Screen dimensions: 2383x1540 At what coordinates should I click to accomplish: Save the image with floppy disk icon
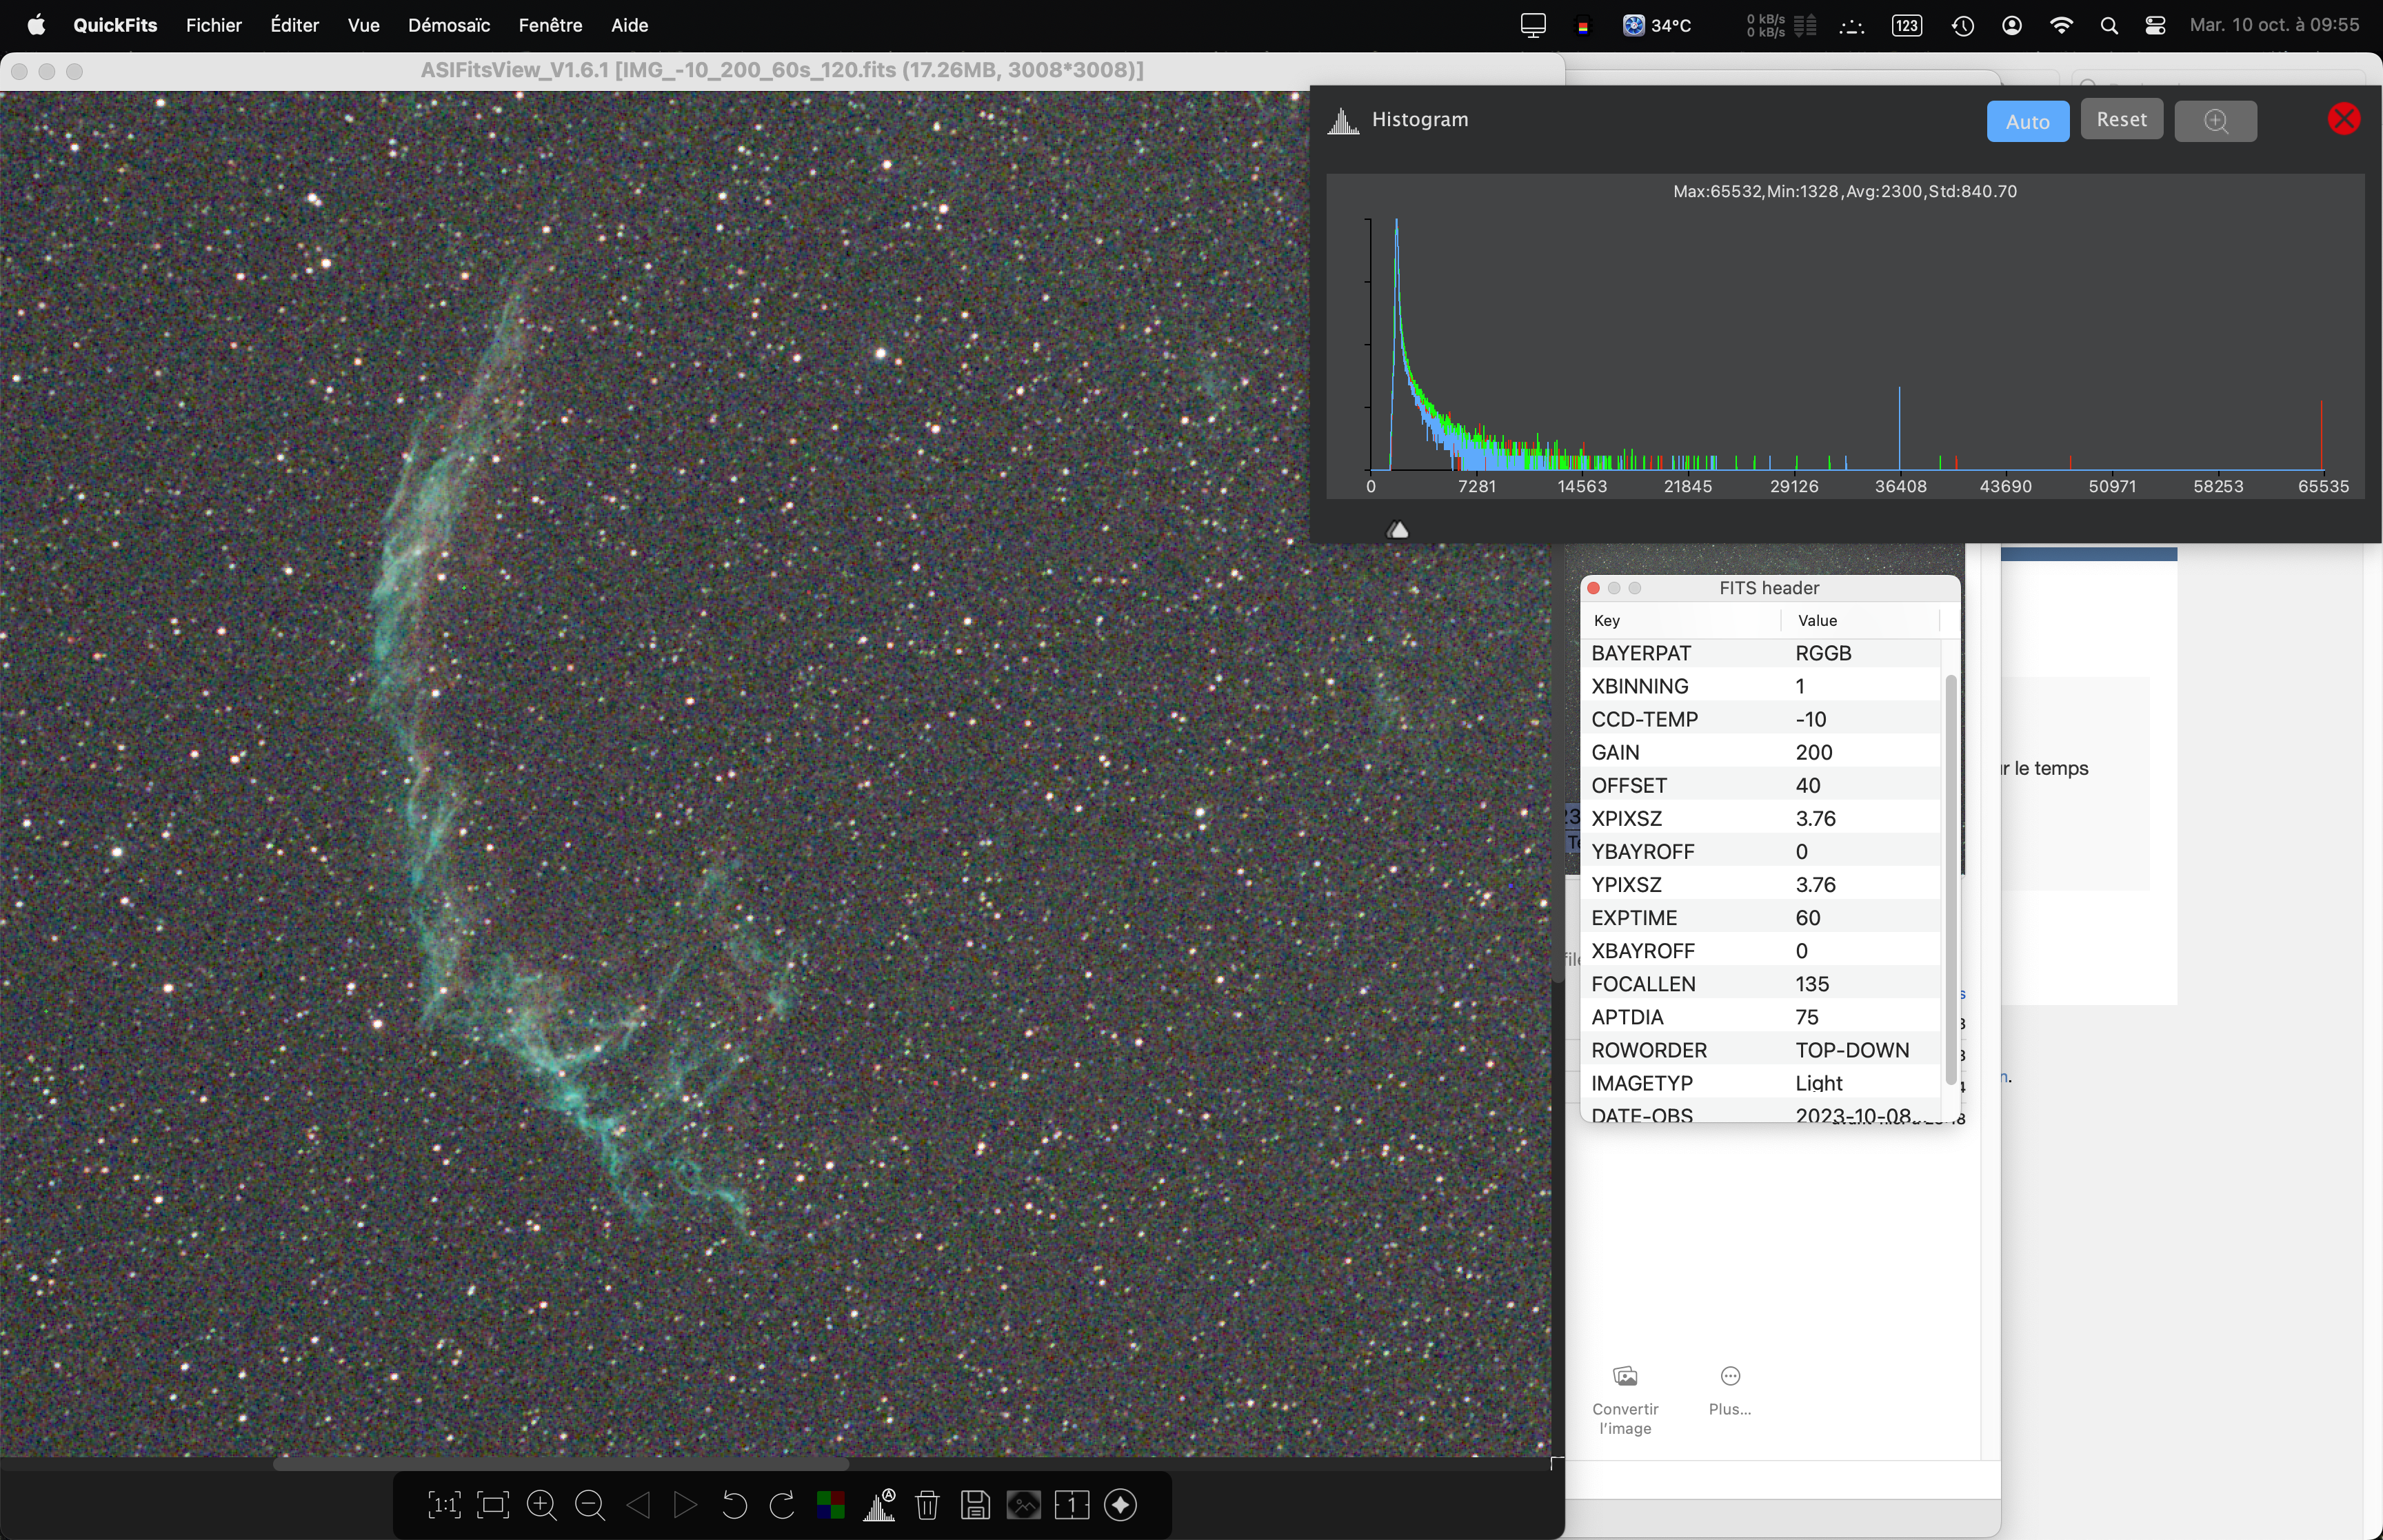[x=975, y=1504]
